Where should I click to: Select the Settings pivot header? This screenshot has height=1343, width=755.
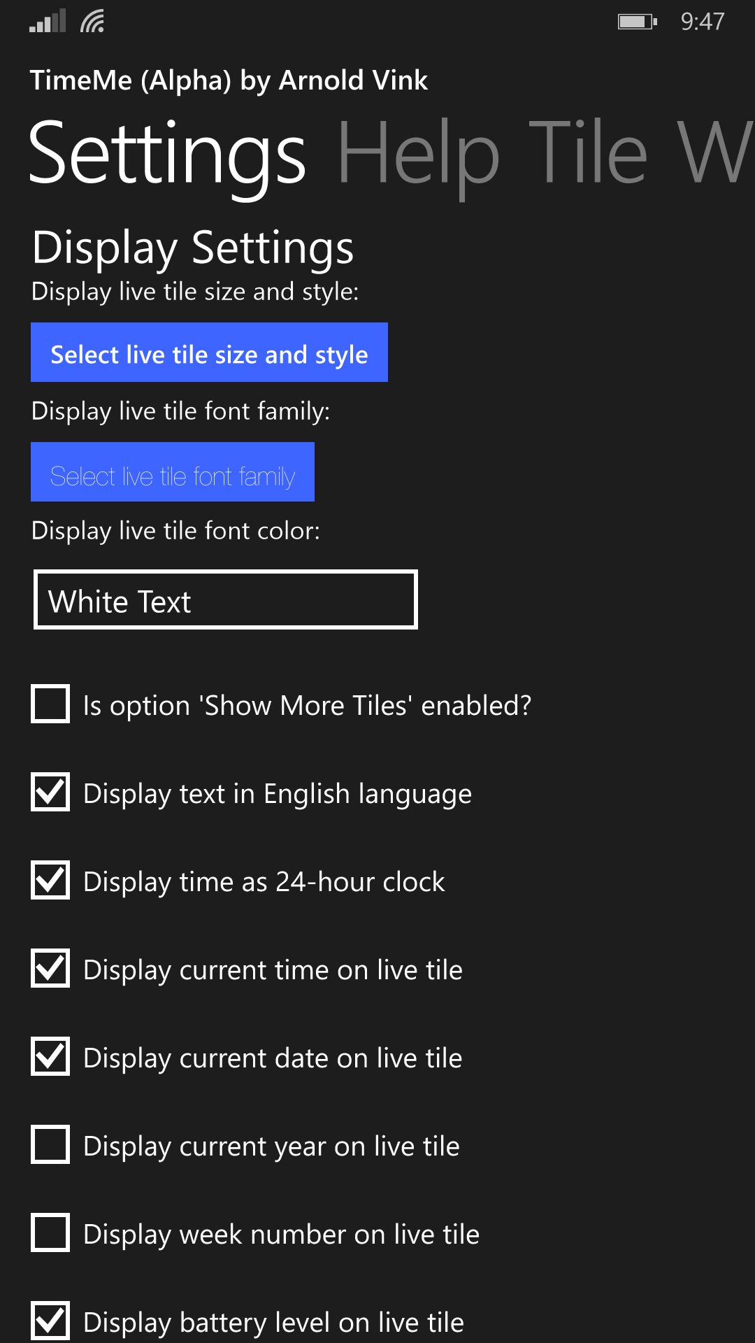tap(168, 155)
